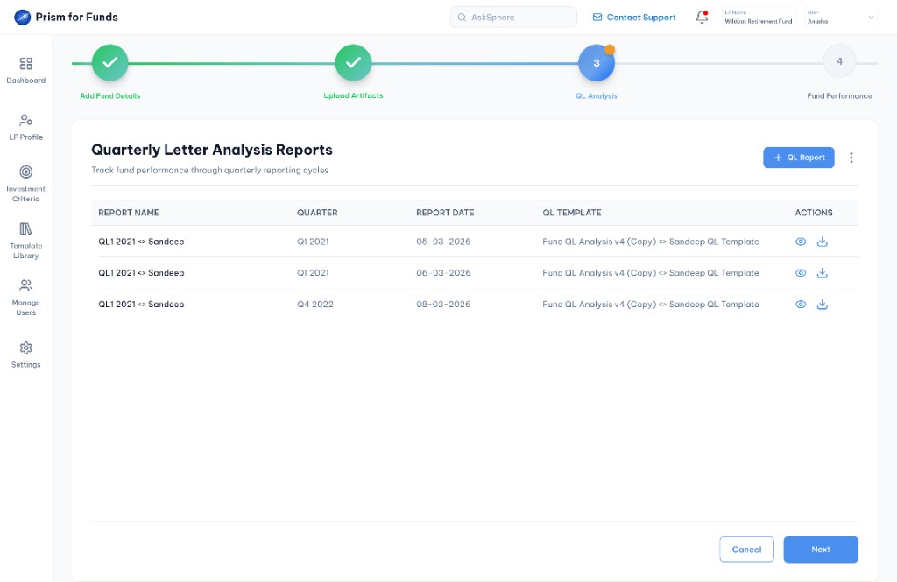
Task: Select report name in the 05-03-2026 row
Action: click(x=141, y=242)
